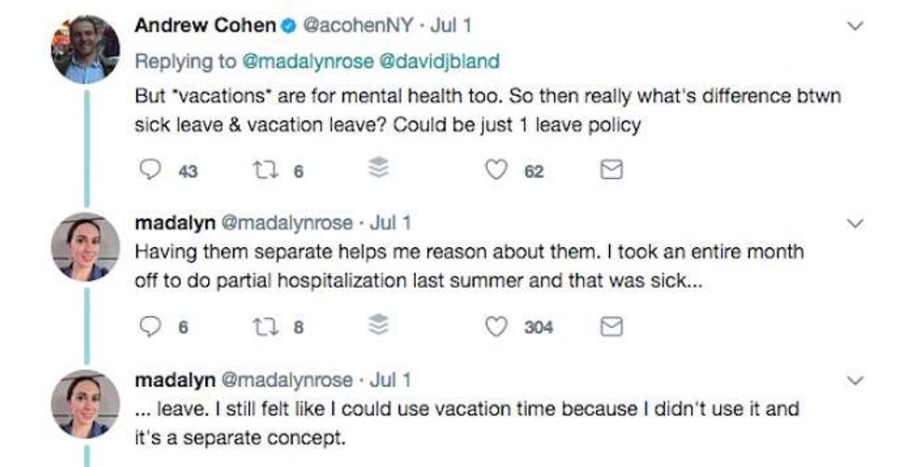
Task: Like madalyn's tweet with 304 likes
Action: click(x=499, y=327)
